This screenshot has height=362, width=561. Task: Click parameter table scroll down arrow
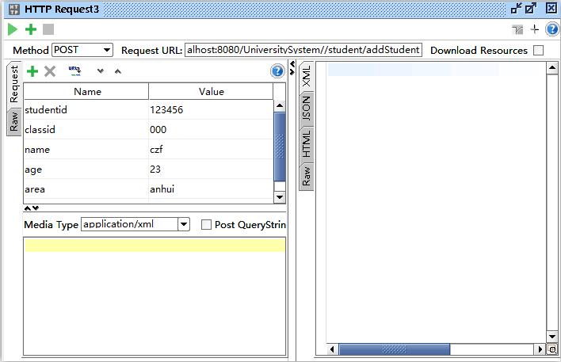pyautogui.click(x=280, y=197)
